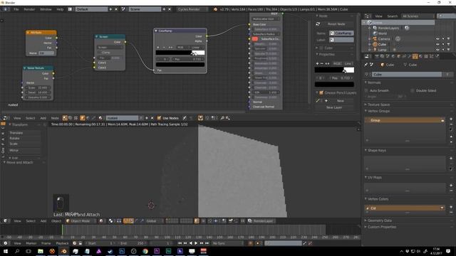The height and width of the screenshot is (256, 456).
Task: Click node editor type selector icon
Action: (5, 118)
